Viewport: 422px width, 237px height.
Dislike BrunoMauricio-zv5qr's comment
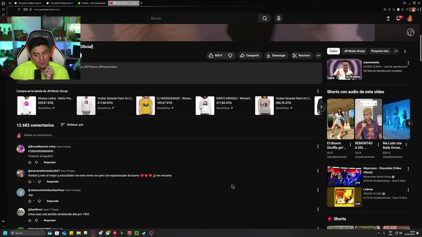click(36, 162)
